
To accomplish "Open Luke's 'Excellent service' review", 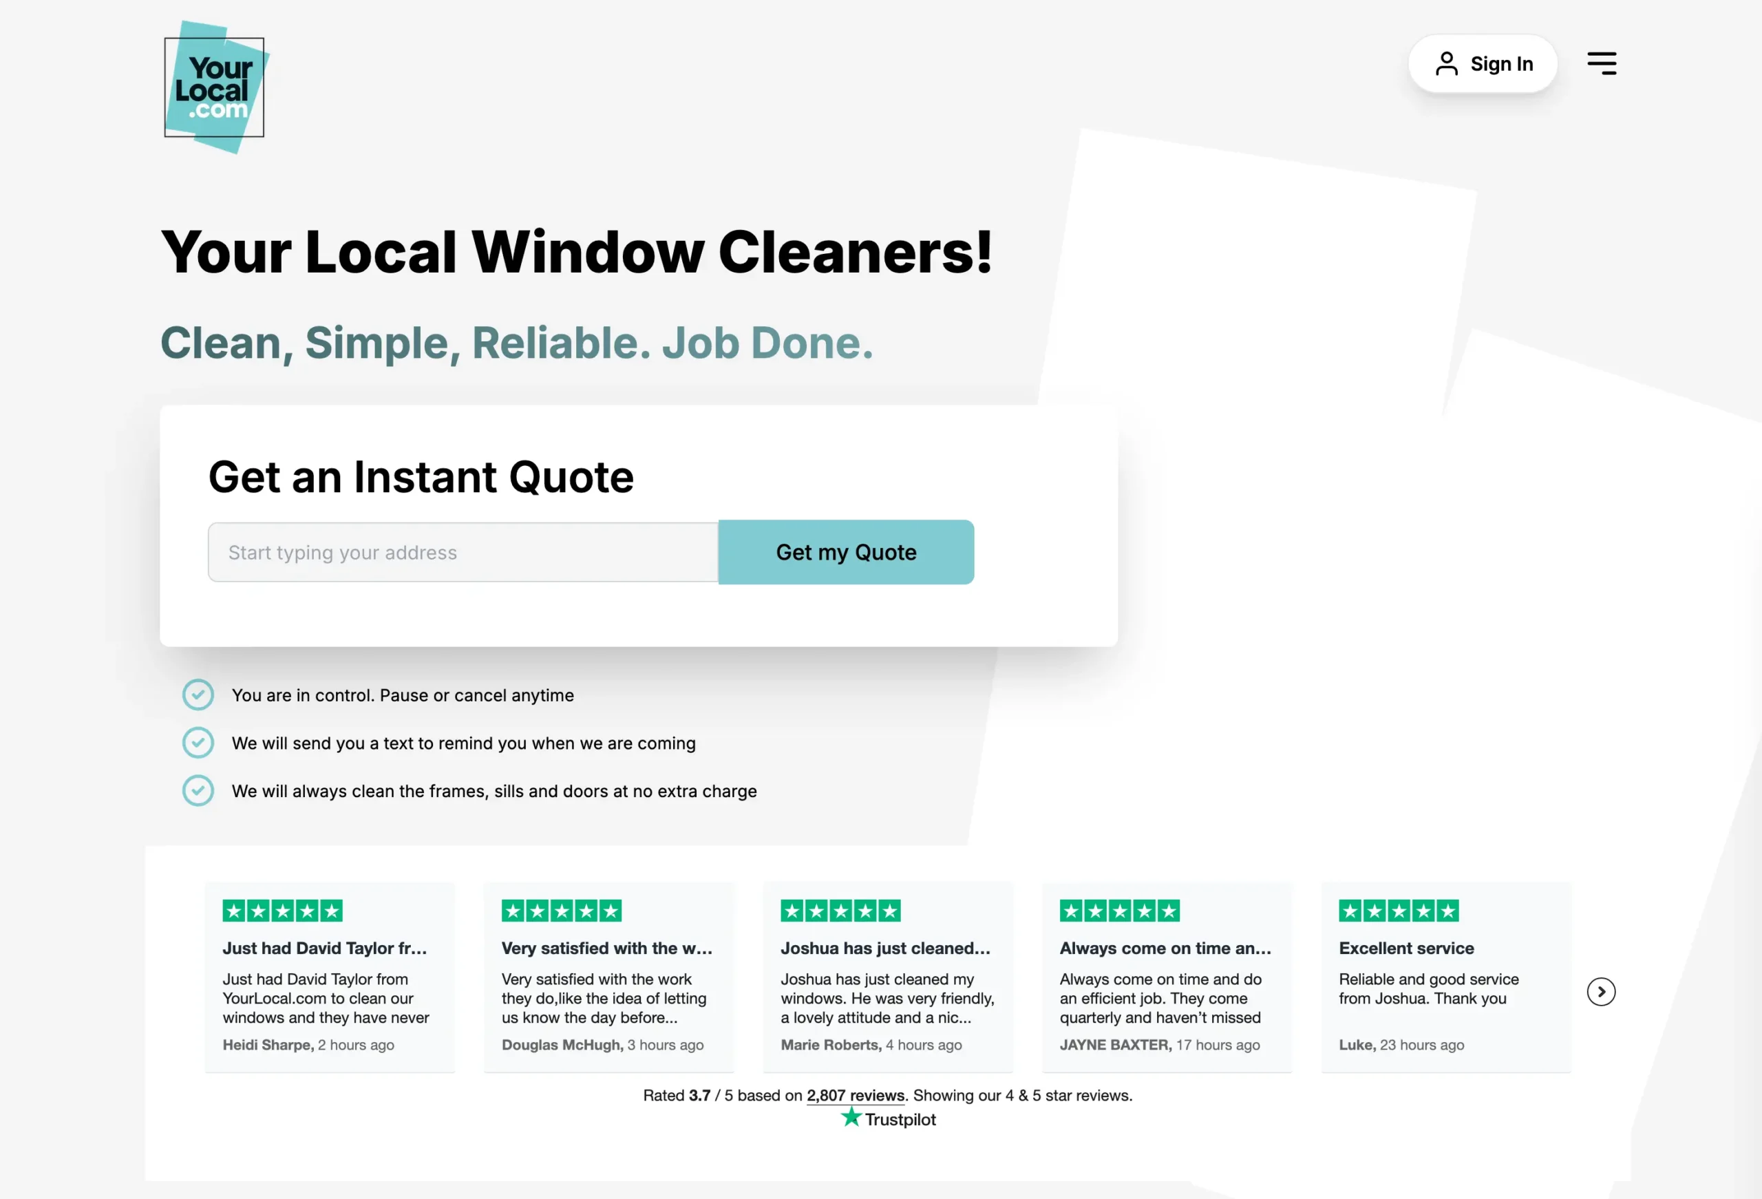I will (1405, 948).
